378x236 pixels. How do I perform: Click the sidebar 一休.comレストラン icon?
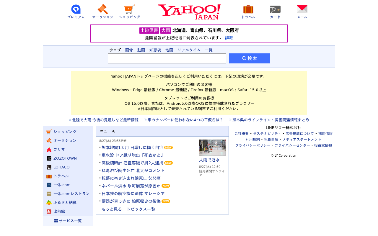pos(49,194)
